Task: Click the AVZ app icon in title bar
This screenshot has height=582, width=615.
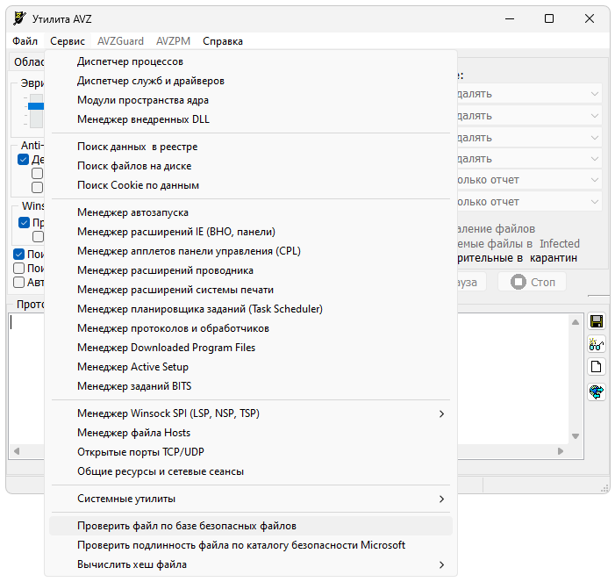Action: (19, 18)
